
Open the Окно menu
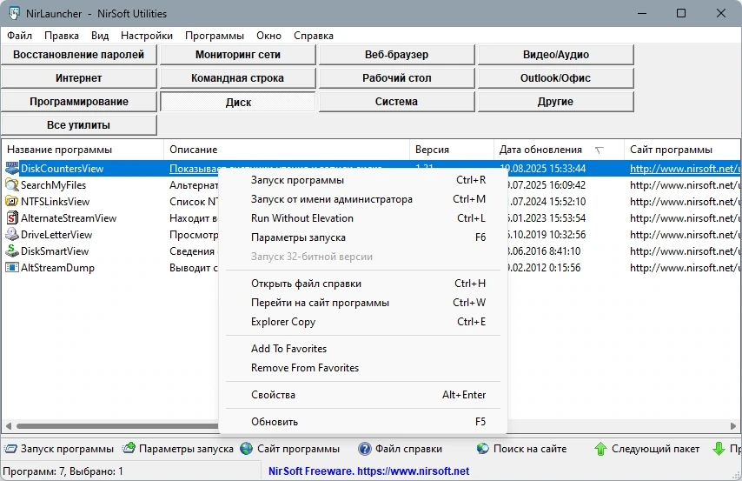pos(268,36)
